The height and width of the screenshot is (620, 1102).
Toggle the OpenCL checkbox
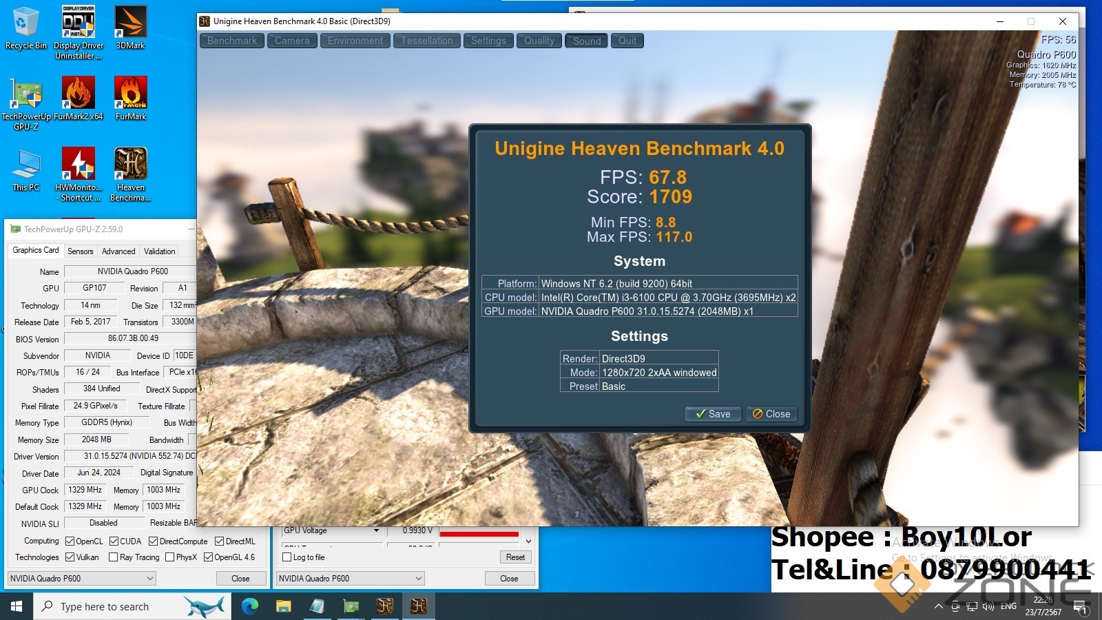[70, 541]
